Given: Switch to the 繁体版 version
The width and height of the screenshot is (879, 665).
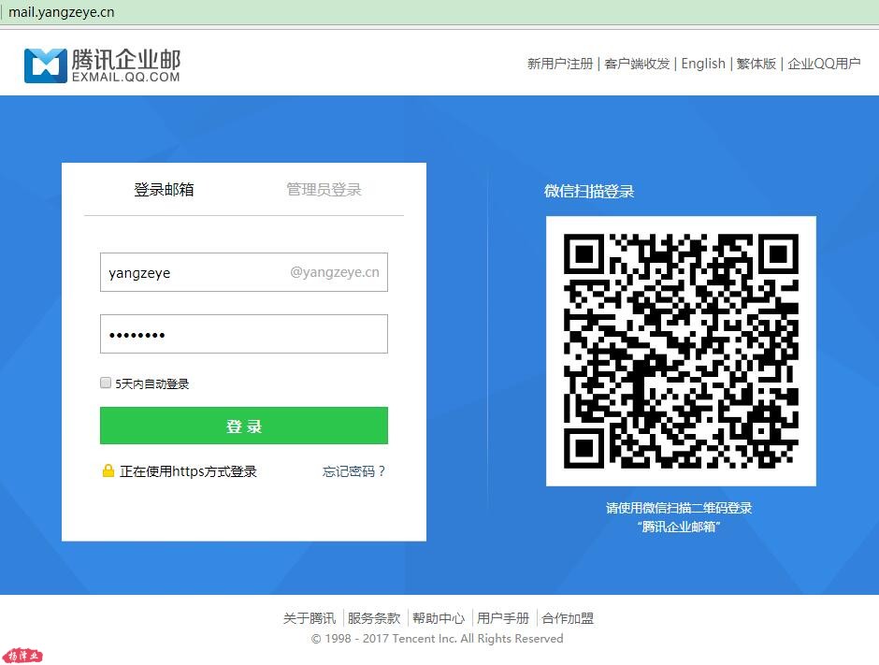Looking at the screenshot, I should pos(757,64).
